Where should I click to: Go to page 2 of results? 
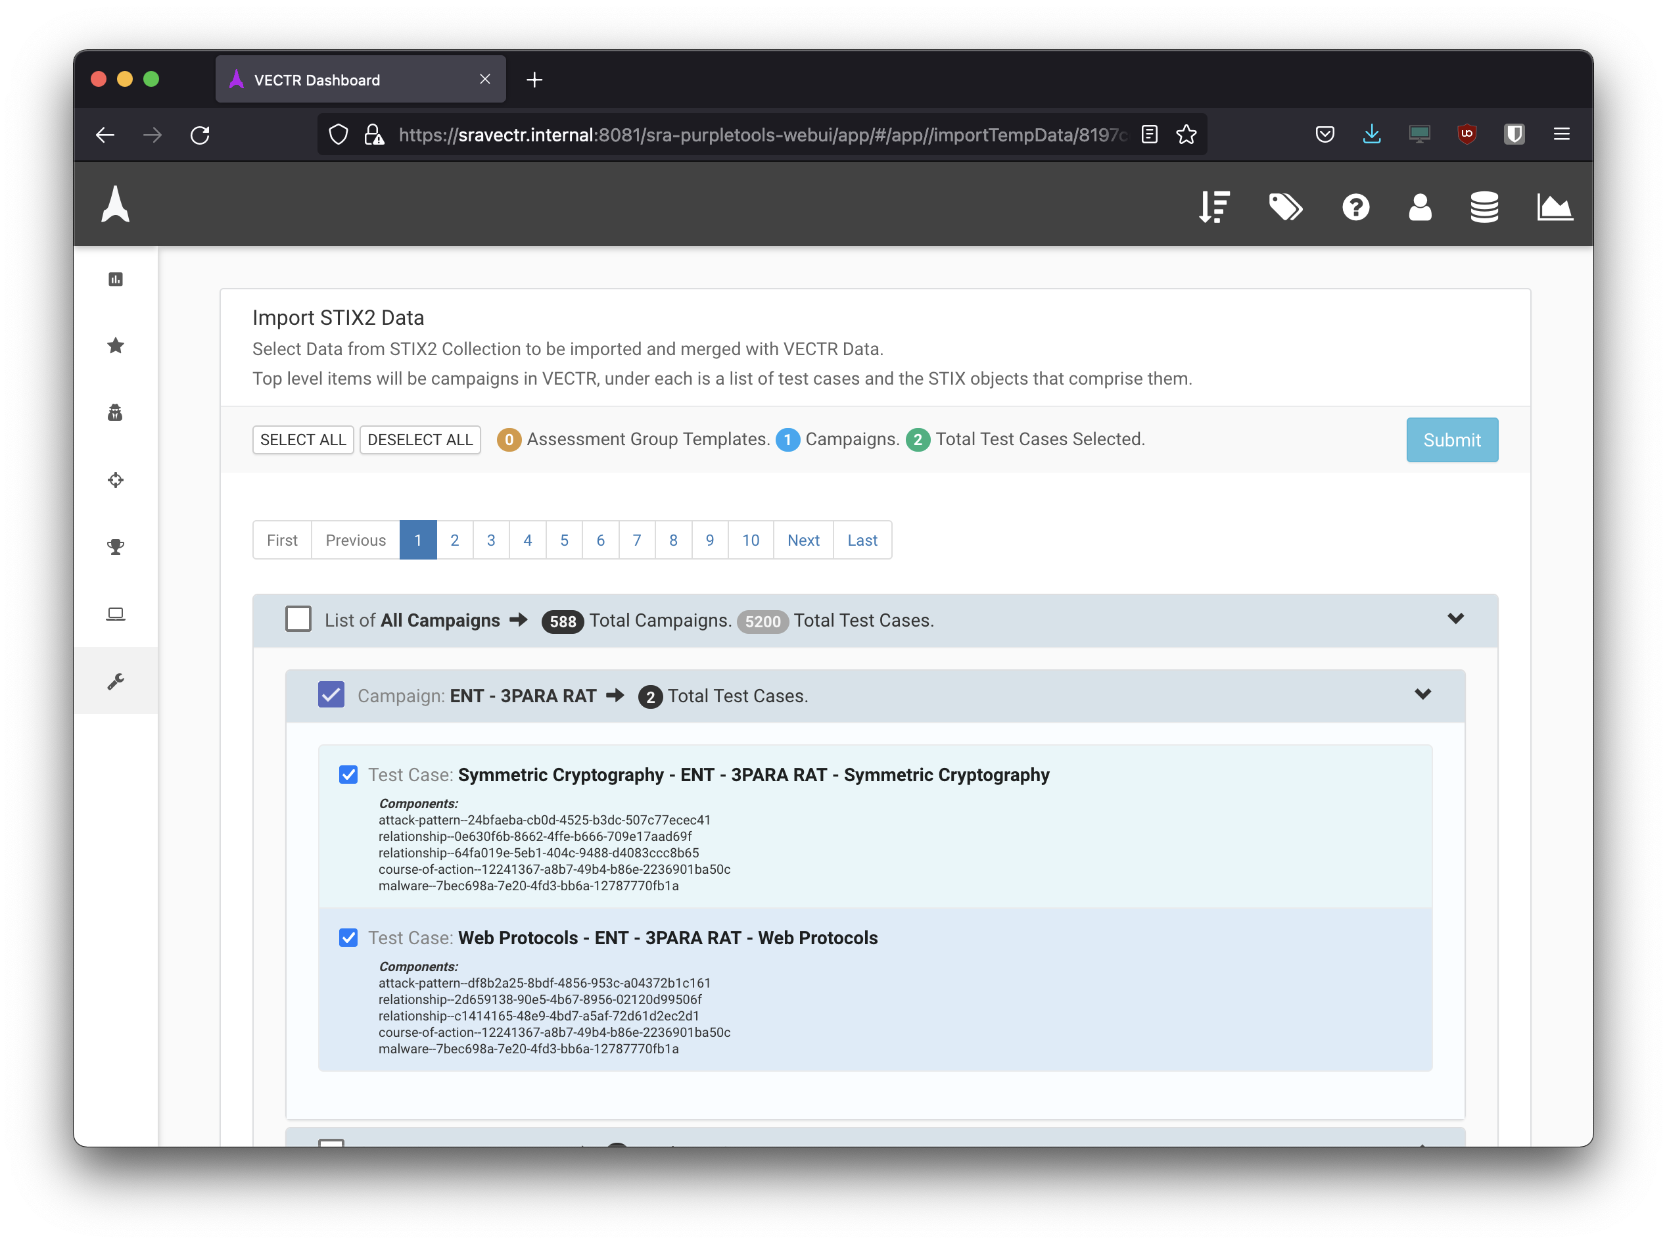point(455,540)
